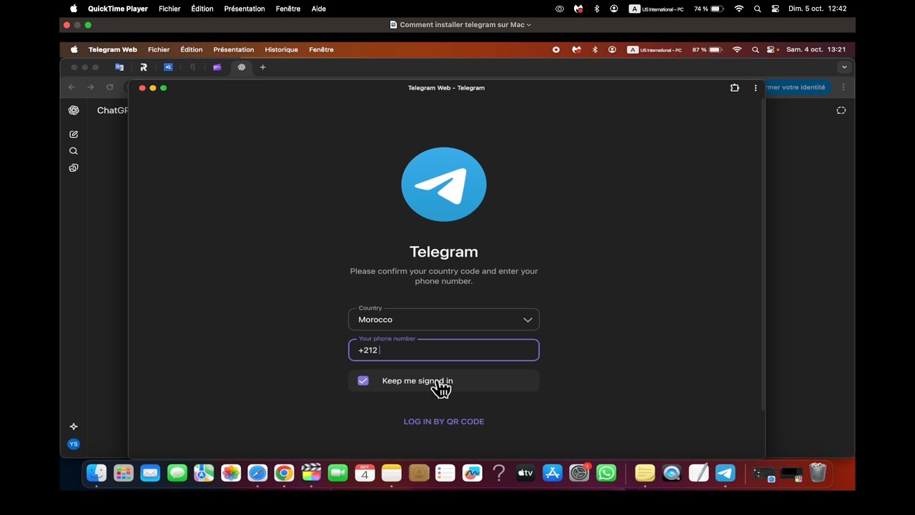Open WhatsApp from the Dock
This screenshot has width=915, height=515.
(606, 473)
